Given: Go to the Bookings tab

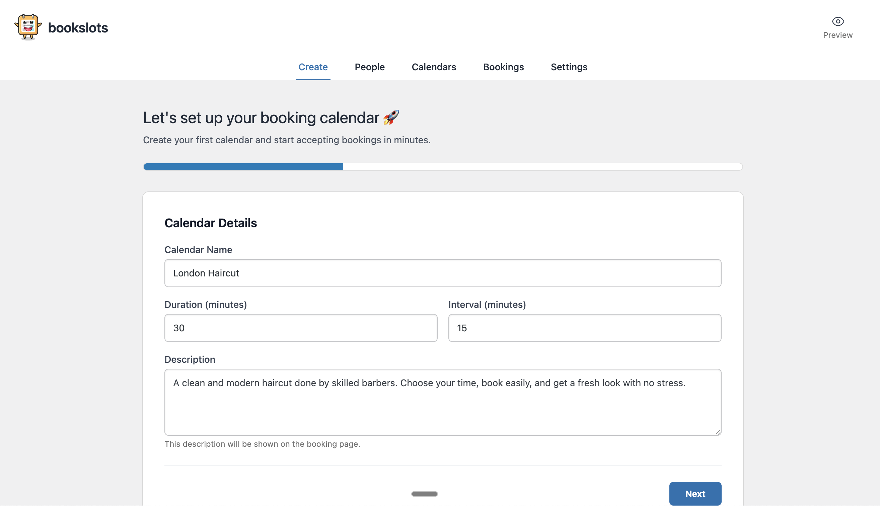Looking at the screenshot, I should (503, 67).
